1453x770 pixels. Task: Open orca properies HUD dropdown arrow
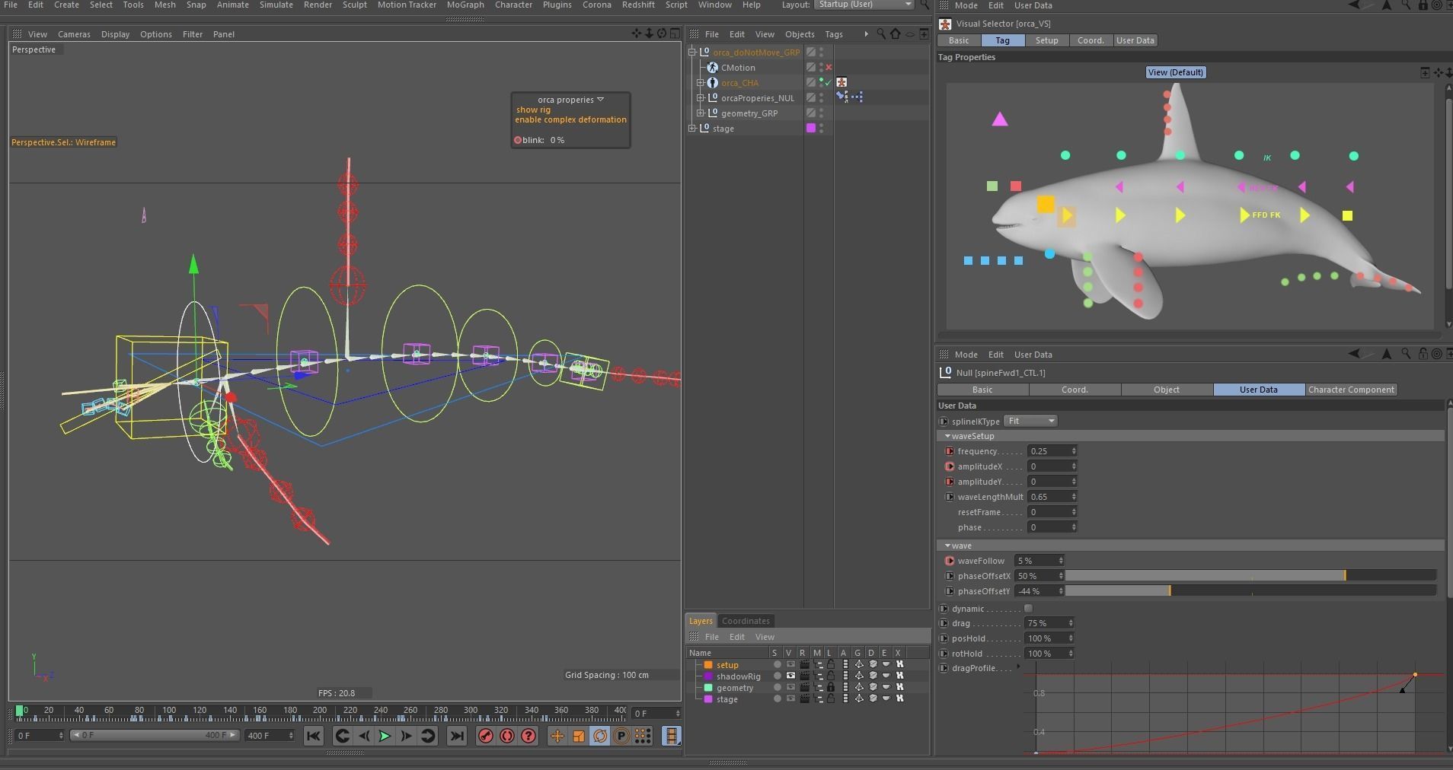pyautogui.click(x=600, y=100)
